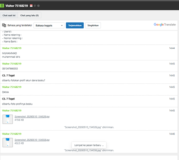Switch to the Chat yang lalu (0) tab

coord(29,15)
